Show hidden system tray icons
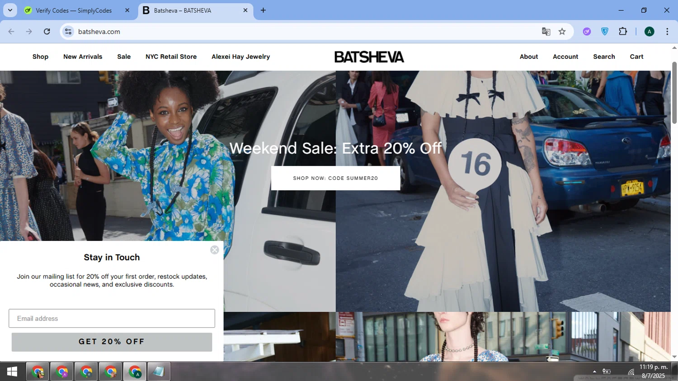Image resolution: width=678 pixels, height=381 pixels. 594,372
